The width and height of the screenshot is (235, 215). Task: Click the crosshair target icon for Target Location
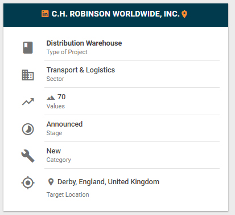pyautogui.click(x=28, y=182)
